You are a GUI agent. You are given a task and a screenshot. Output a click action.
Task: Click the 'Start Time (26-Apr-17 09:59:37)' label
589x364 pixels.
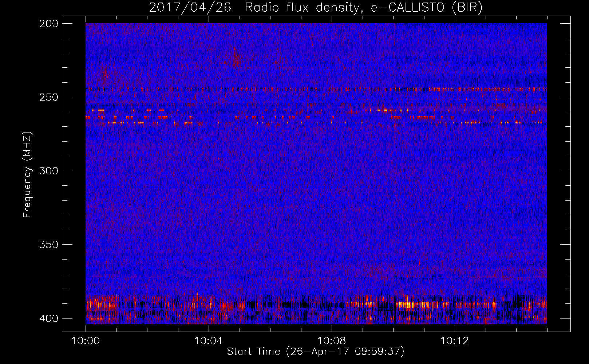tap(316, 352)
